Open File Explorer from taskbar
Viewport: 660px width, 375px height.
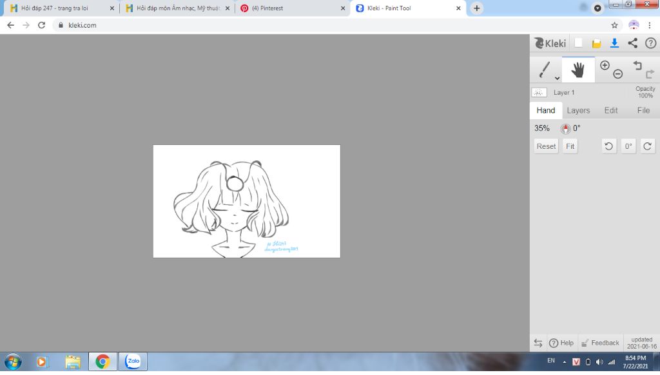[72, 361]
